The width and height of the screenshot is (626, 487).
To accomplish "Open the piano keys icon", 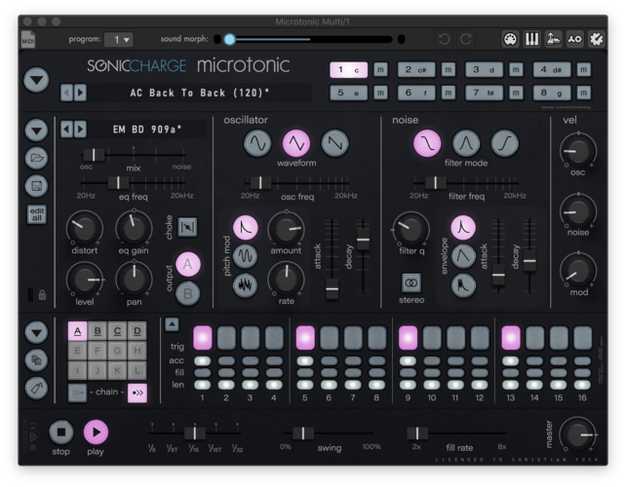I will 531,39.
